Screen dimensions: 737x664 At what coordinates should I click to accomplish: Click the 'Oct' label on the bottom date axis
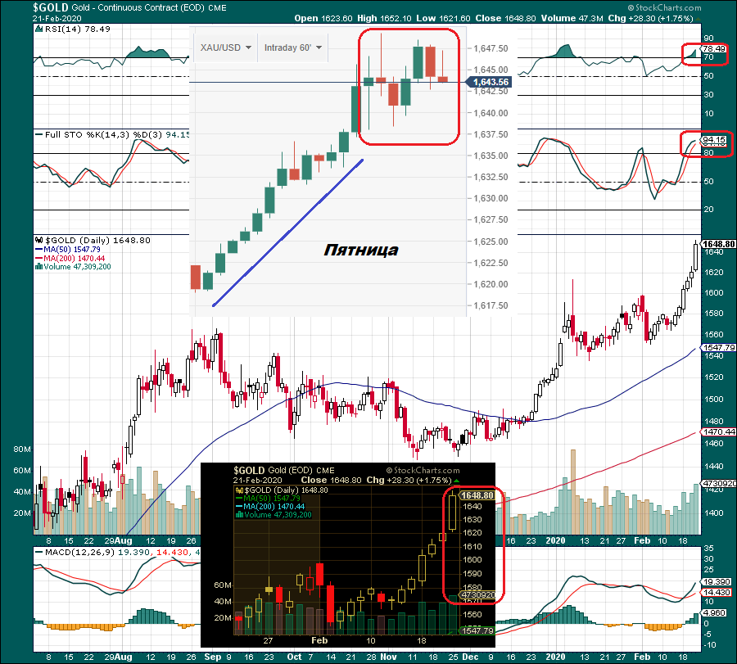pyautogui.click(x=294, y=657)
